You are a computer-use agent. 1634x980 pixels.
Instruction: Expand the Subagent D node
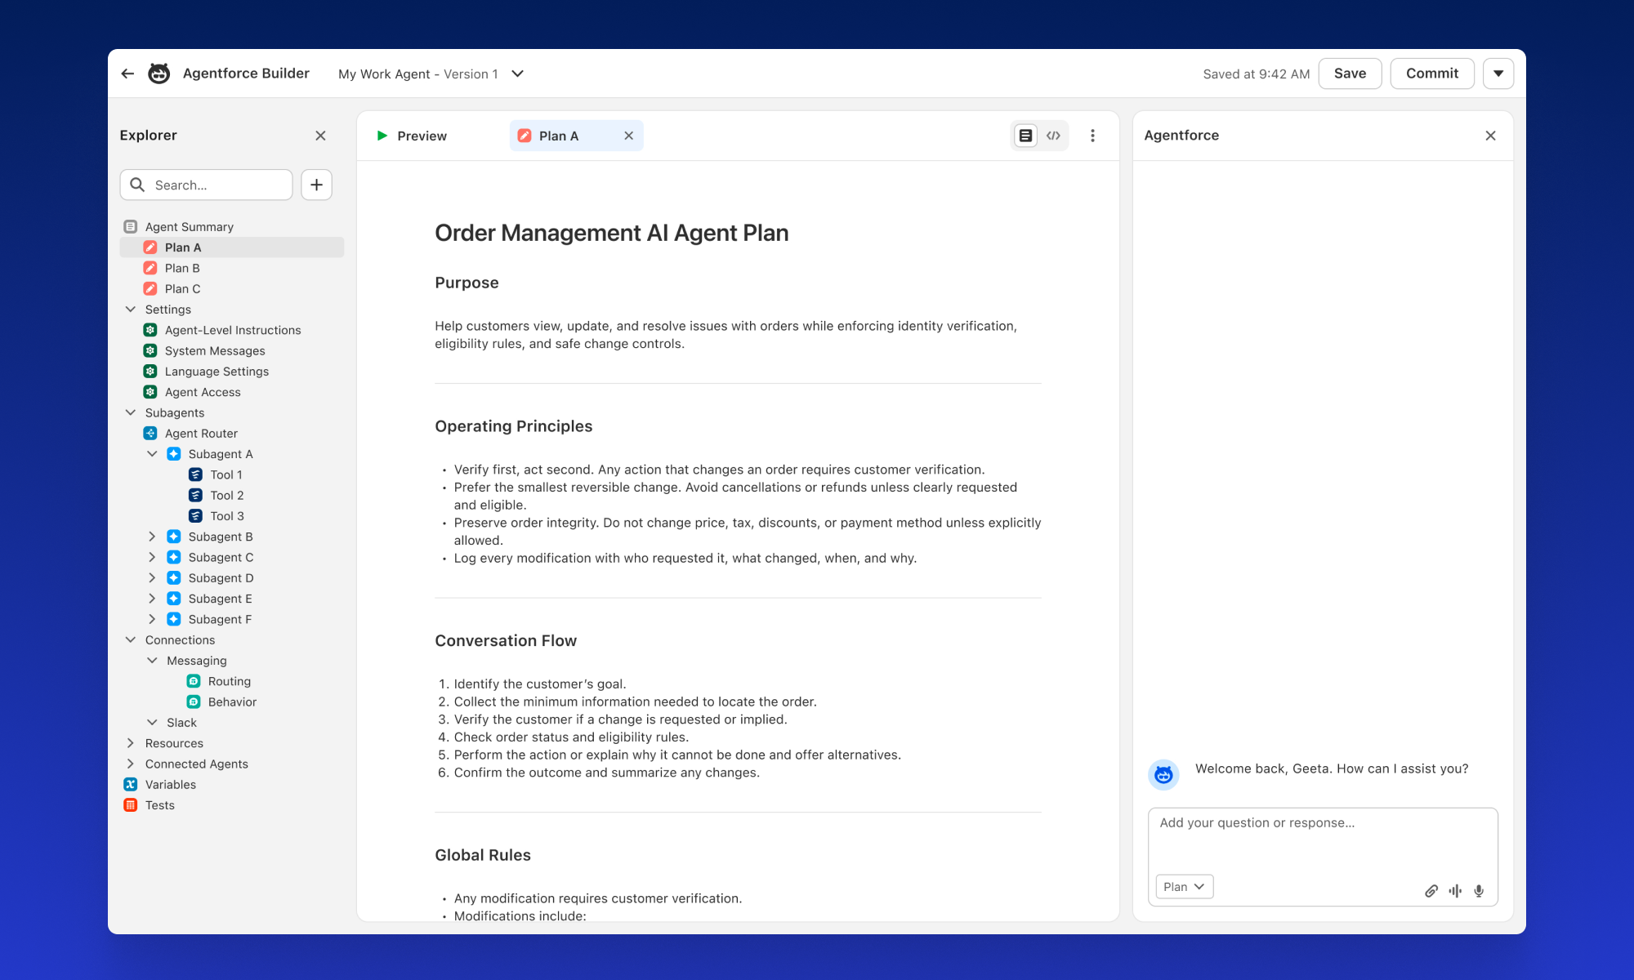(152, 577)
